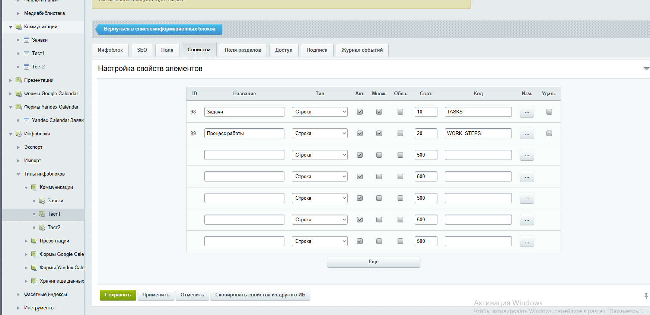Open the Журнал событий tab

click(x=362, y=50)
